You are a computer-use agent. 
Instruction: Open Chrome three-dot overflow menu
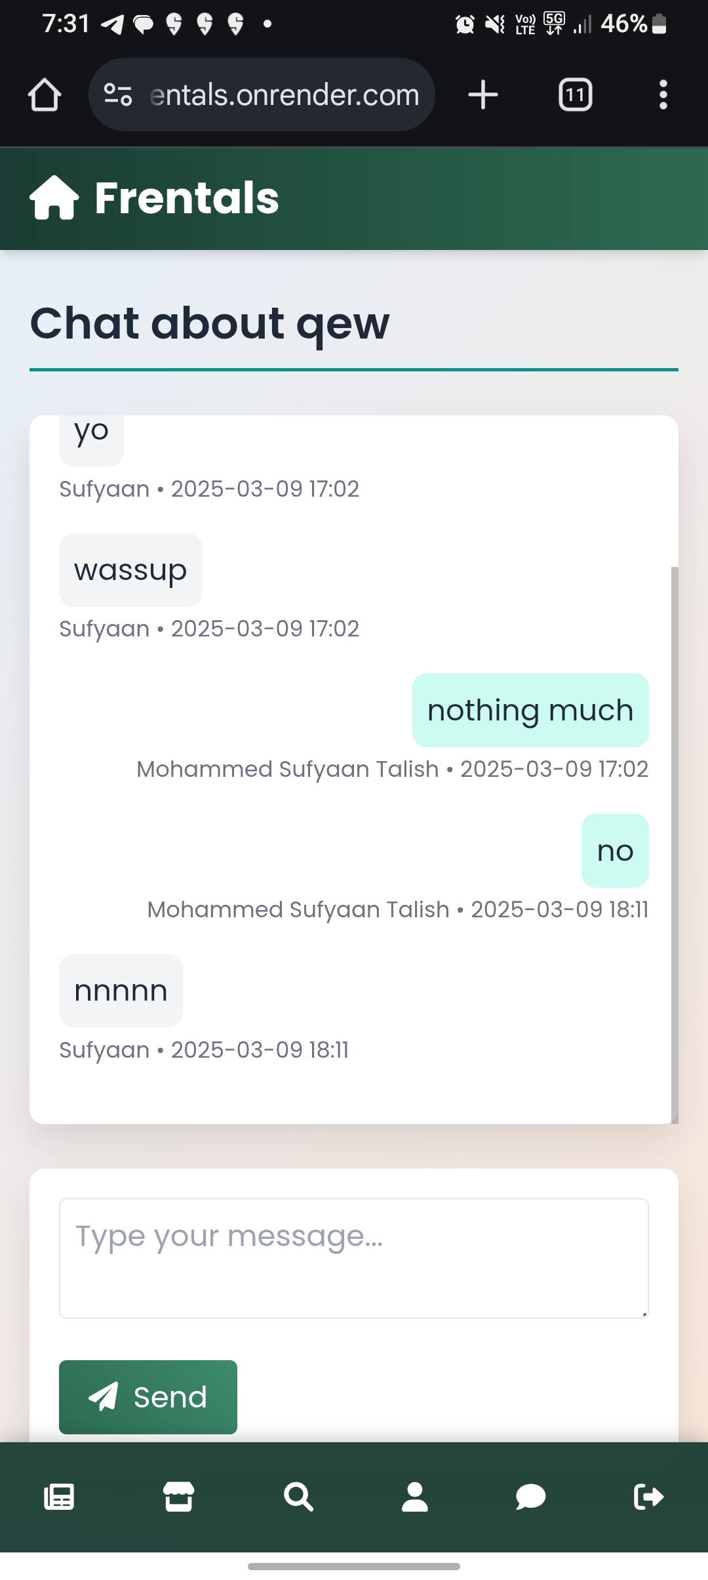pos(663,95)
